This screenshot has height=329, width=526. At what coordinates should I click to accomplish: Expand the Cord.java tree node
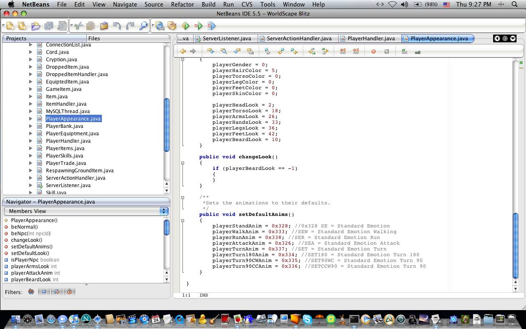click(30, 52)
